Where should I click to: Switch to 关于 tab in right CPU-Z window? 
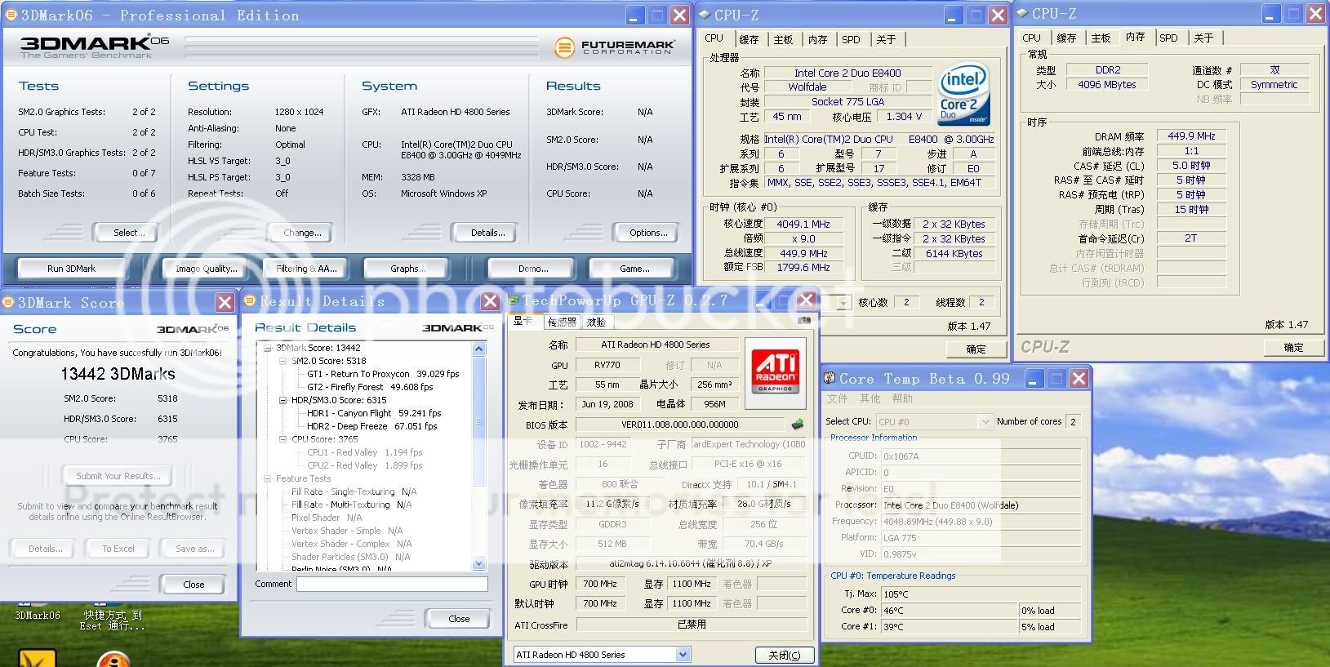tap(1203, 38)
